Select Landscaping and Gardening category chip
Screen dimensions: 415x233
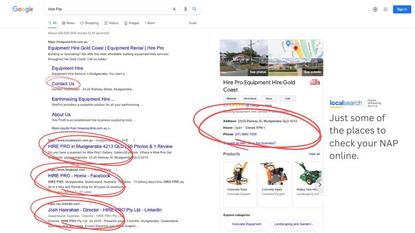click(x=294, y=224)
